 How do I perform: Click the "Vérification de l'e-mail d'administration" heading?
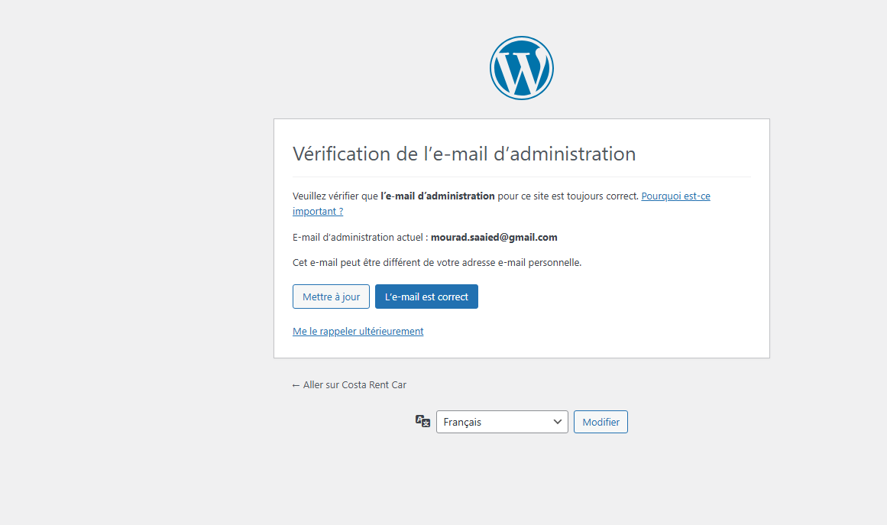464,154
